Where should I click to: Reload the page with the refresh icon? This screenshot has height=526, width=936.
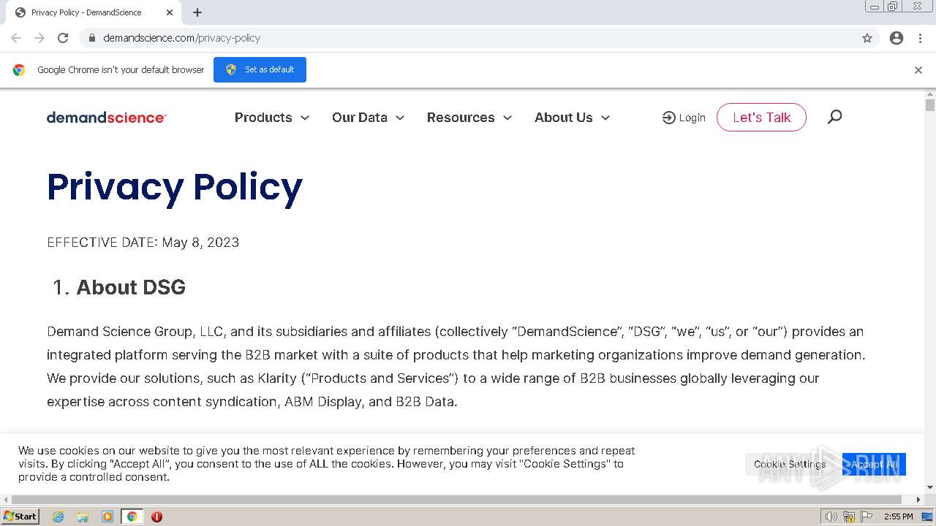click(x=63, y=38)
